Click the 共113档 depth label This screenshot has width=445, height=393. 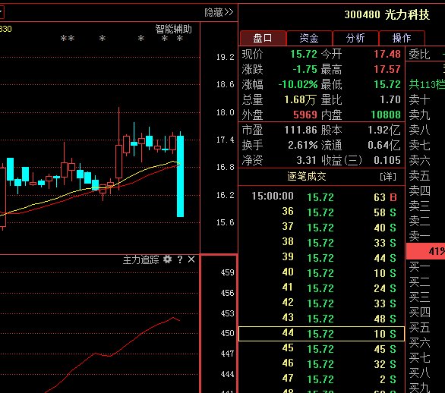(x=427, y=84)
